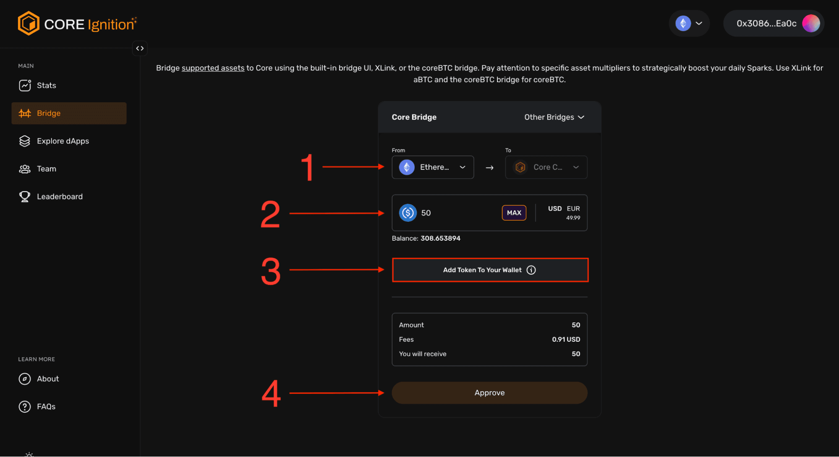Collapse the sidebar with the arrows icon
The height and width of the screenshot is (457, 839).
(x=140, y=48)
